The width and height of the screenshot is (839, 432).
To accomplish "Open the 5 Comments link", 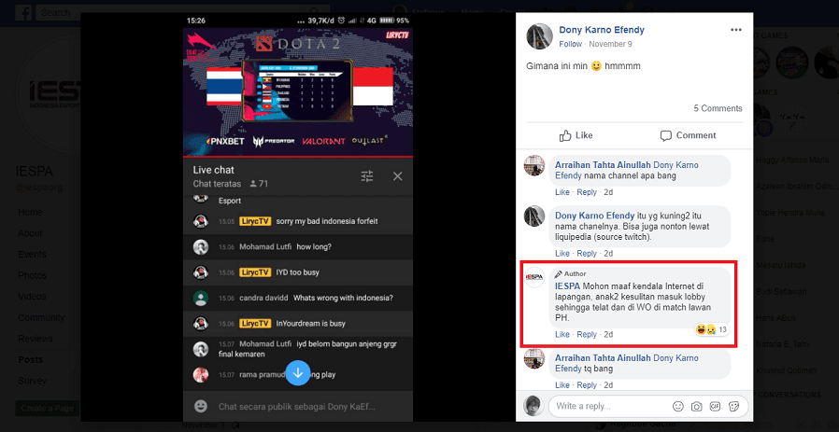I will 718,108.
